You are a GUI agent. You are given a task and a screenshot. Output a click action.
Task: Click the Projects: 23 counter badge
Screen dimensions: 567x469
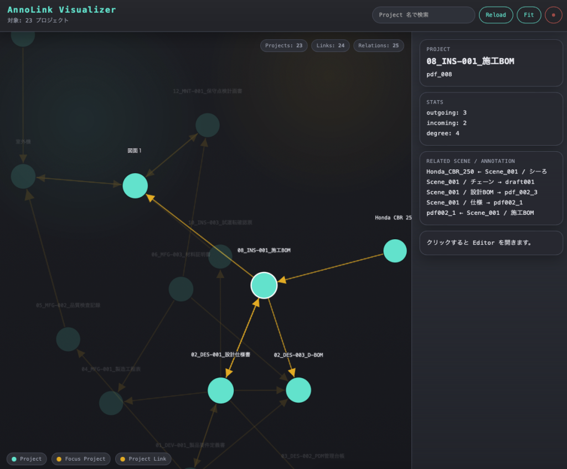tap(283, 45)
